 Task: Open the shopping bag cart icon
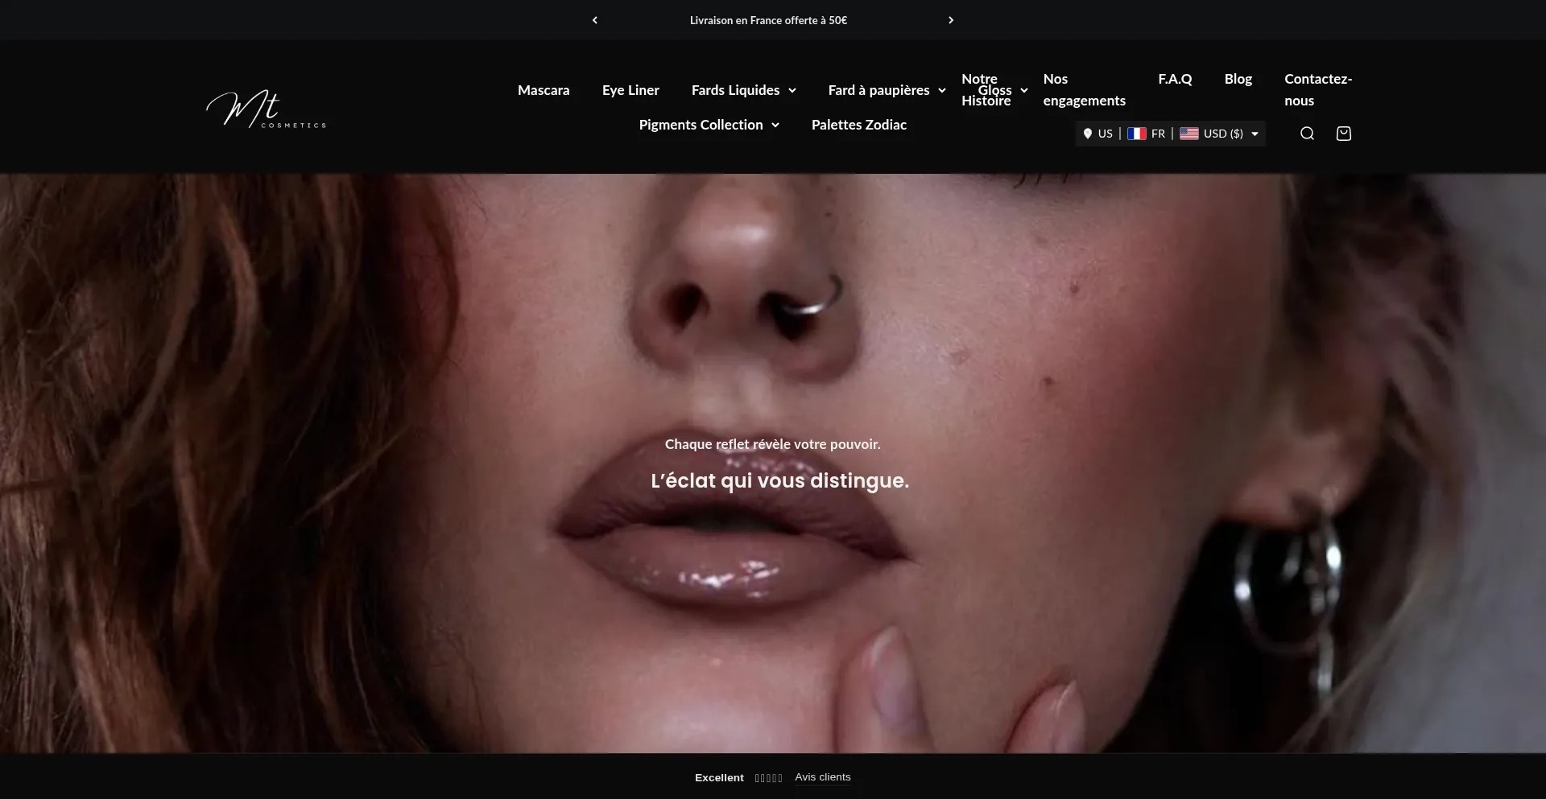point(1343,134)
